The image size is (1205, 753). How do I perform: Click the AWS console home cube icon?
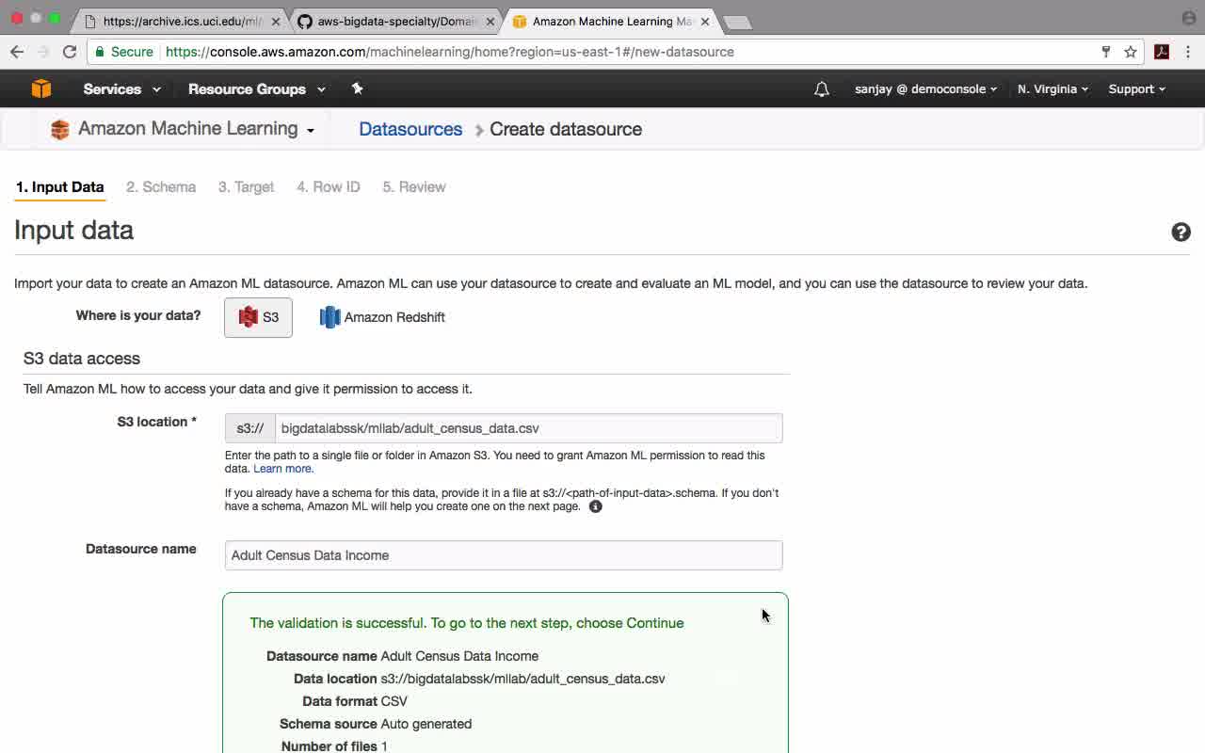(41, 88)
